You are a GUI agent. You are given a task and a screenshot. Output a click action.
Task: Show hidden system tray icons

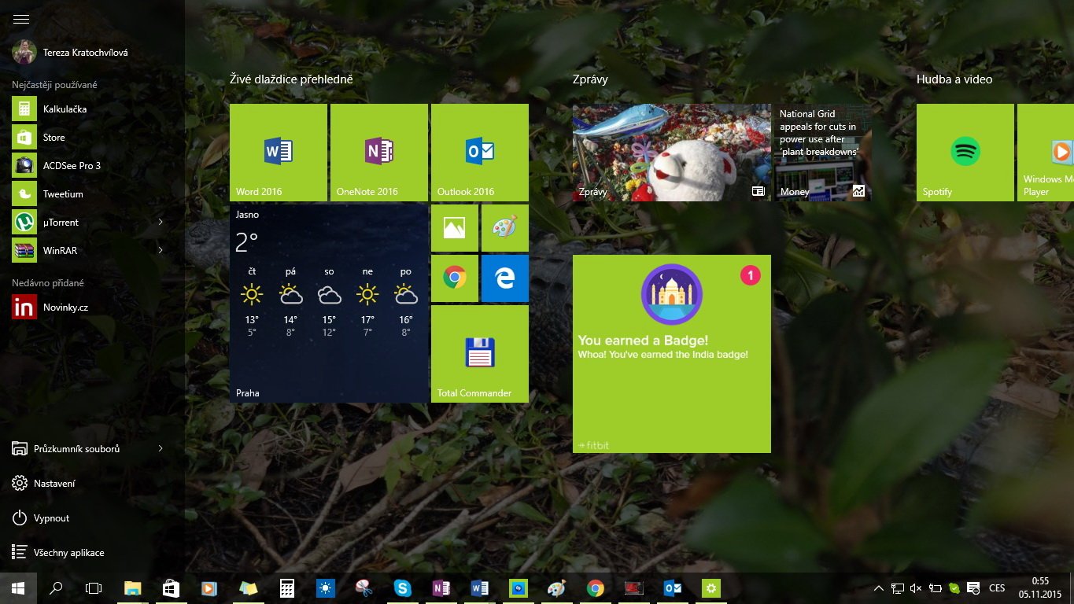tap(879, 588)
